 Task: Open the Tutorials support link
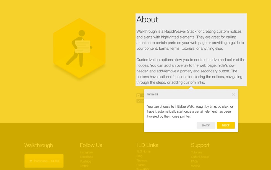click(196, 152)
